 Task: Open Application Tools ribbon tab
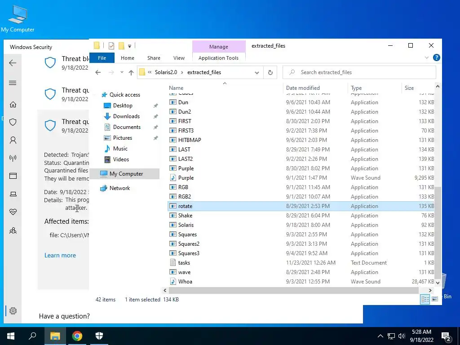tap(219, 58)
